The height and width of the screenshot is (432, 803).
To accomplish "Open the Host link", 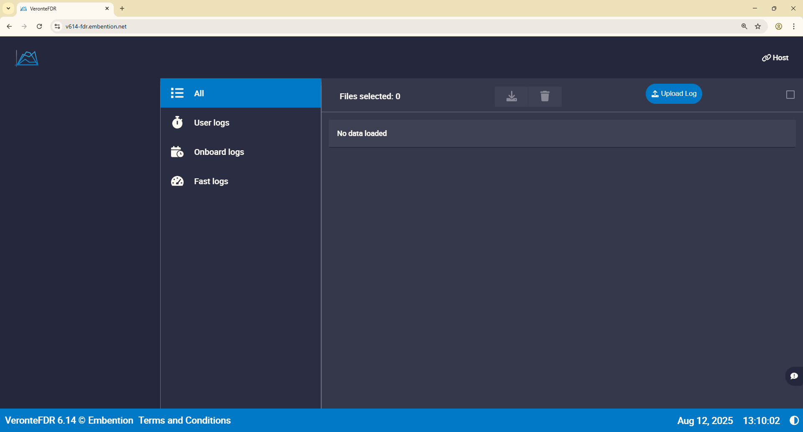I will click(x=775, y=58).
